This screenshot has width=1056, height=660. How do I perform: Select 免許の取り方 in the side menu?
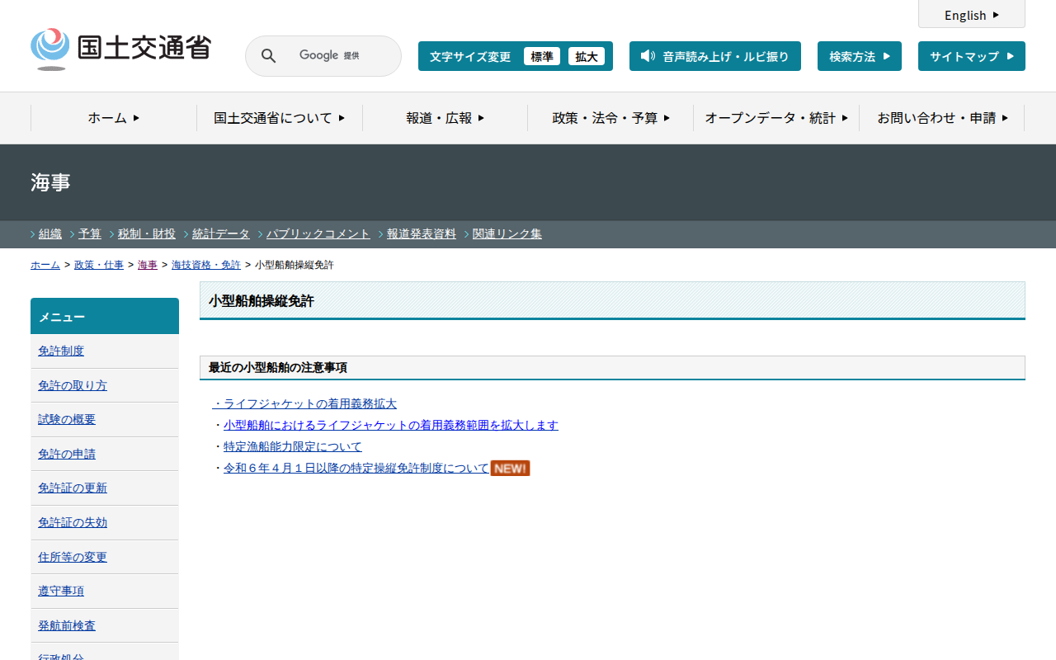point(73,385)
